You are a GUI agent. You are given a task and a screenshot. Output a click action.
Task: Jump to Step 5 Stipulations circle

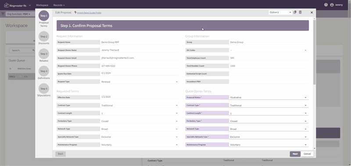(43, 88)
